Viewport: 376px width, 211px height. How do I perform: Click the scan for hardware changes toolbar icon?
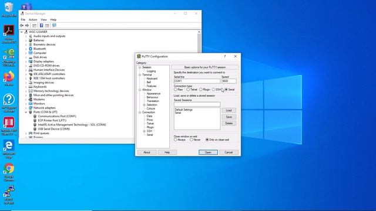click(x=54, y=25)
